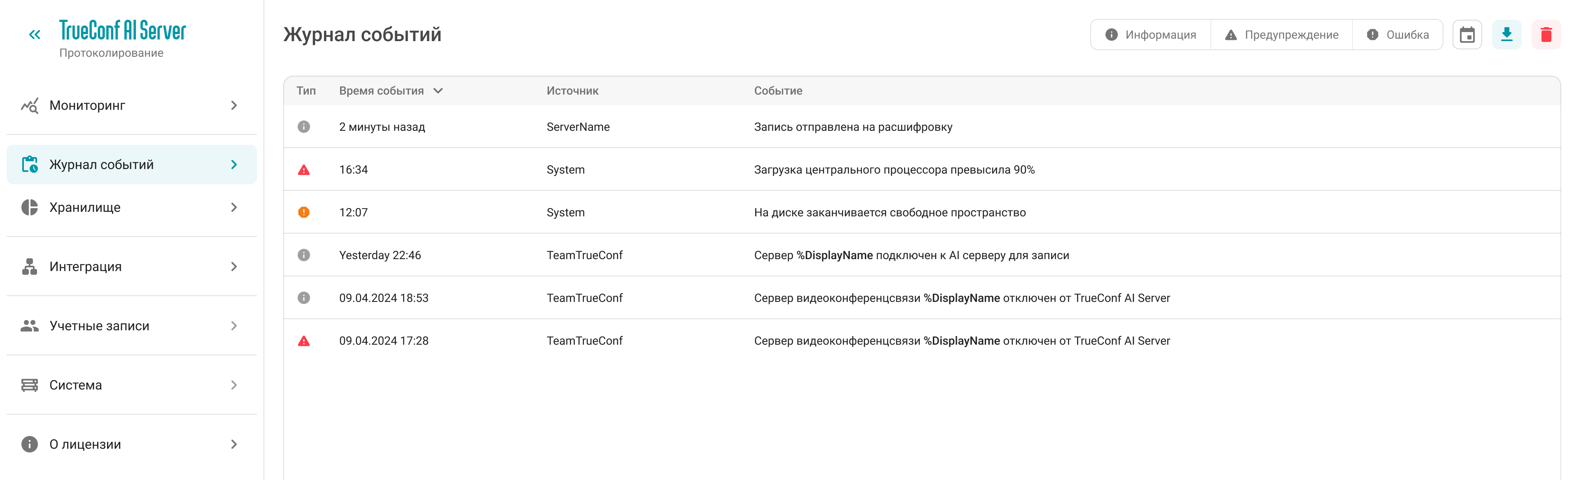Image resolution: width=1581 pixels, height=480 pixels.
Task: Select '2 минуты назад' time cell
Action: [x=382, y=127]
